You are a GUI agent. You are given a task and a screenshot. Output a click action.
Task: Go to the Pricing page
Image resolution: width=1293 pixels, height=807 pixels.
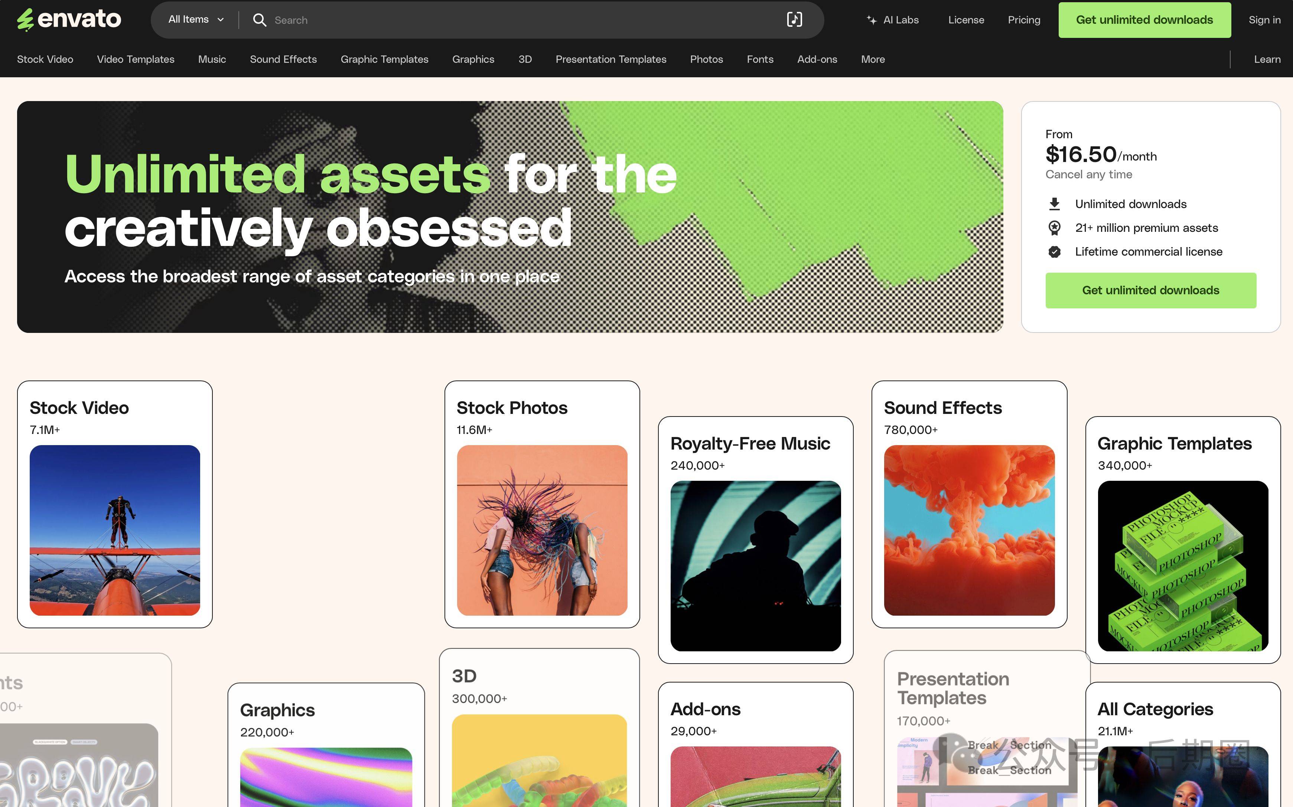coord(1024,20)
